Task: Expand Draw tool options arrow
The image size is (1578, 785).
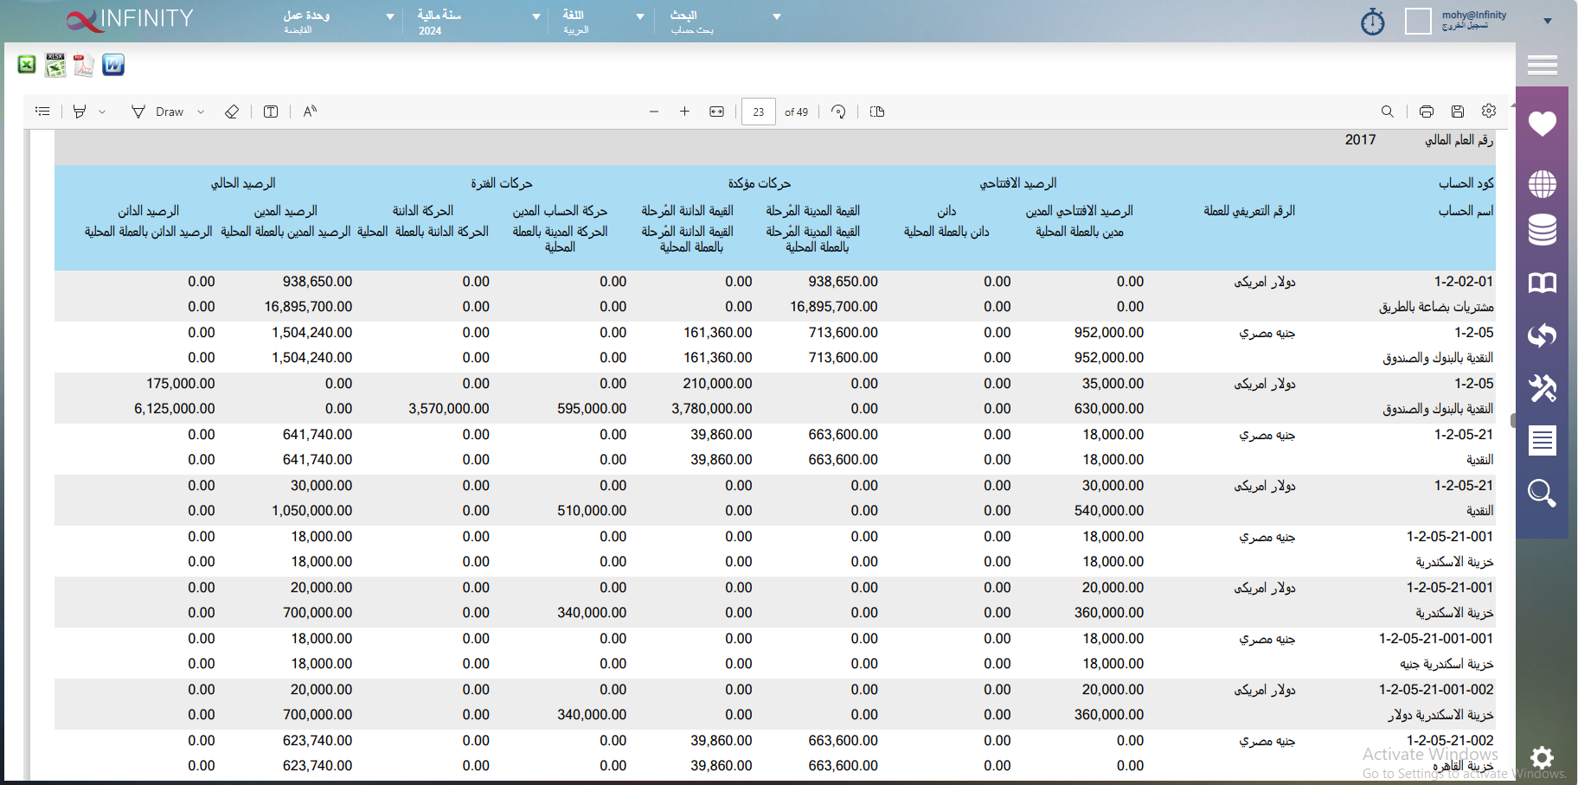Action: tap(201, 112)
